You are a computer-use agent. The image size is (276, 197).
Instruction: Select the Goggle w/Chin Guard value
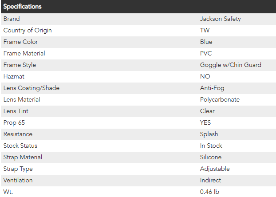(230, 65)
